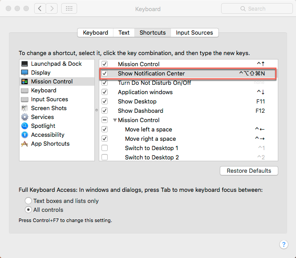Go back with the left arrow button
Screen dimensions: 296x258
[40, 8]
